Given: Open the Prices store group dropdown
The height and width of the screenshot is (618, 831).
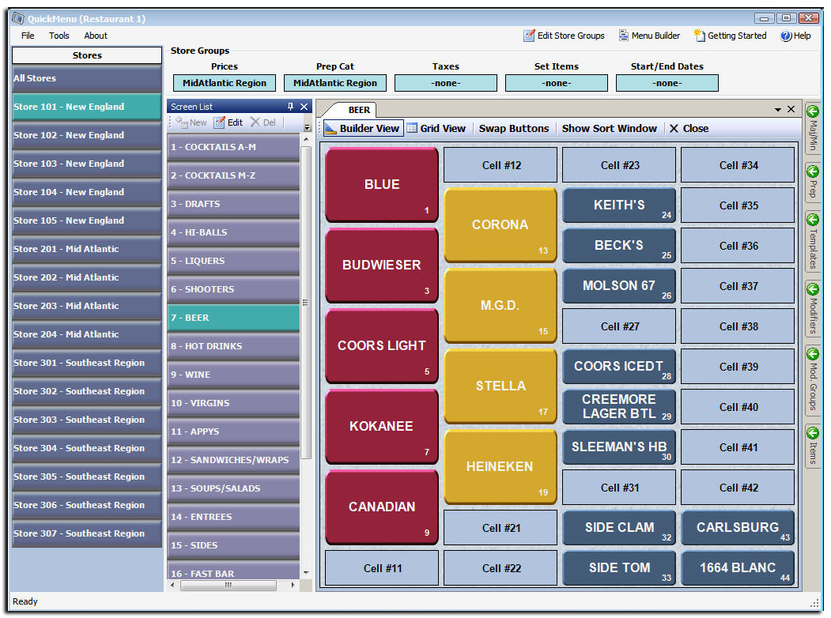Looking at the screenshot, I should tap(225, 83).
